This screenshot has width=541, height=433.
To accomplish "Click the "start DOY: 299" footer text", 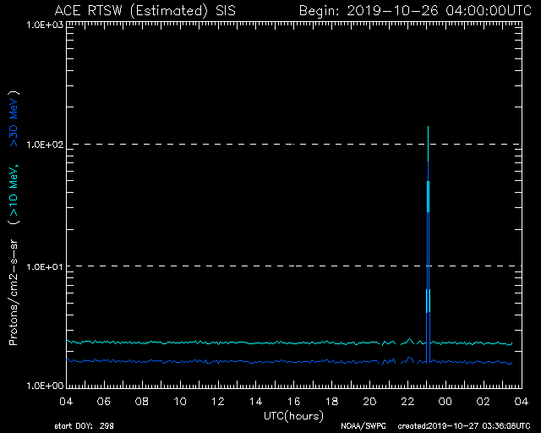I will 85,426.
